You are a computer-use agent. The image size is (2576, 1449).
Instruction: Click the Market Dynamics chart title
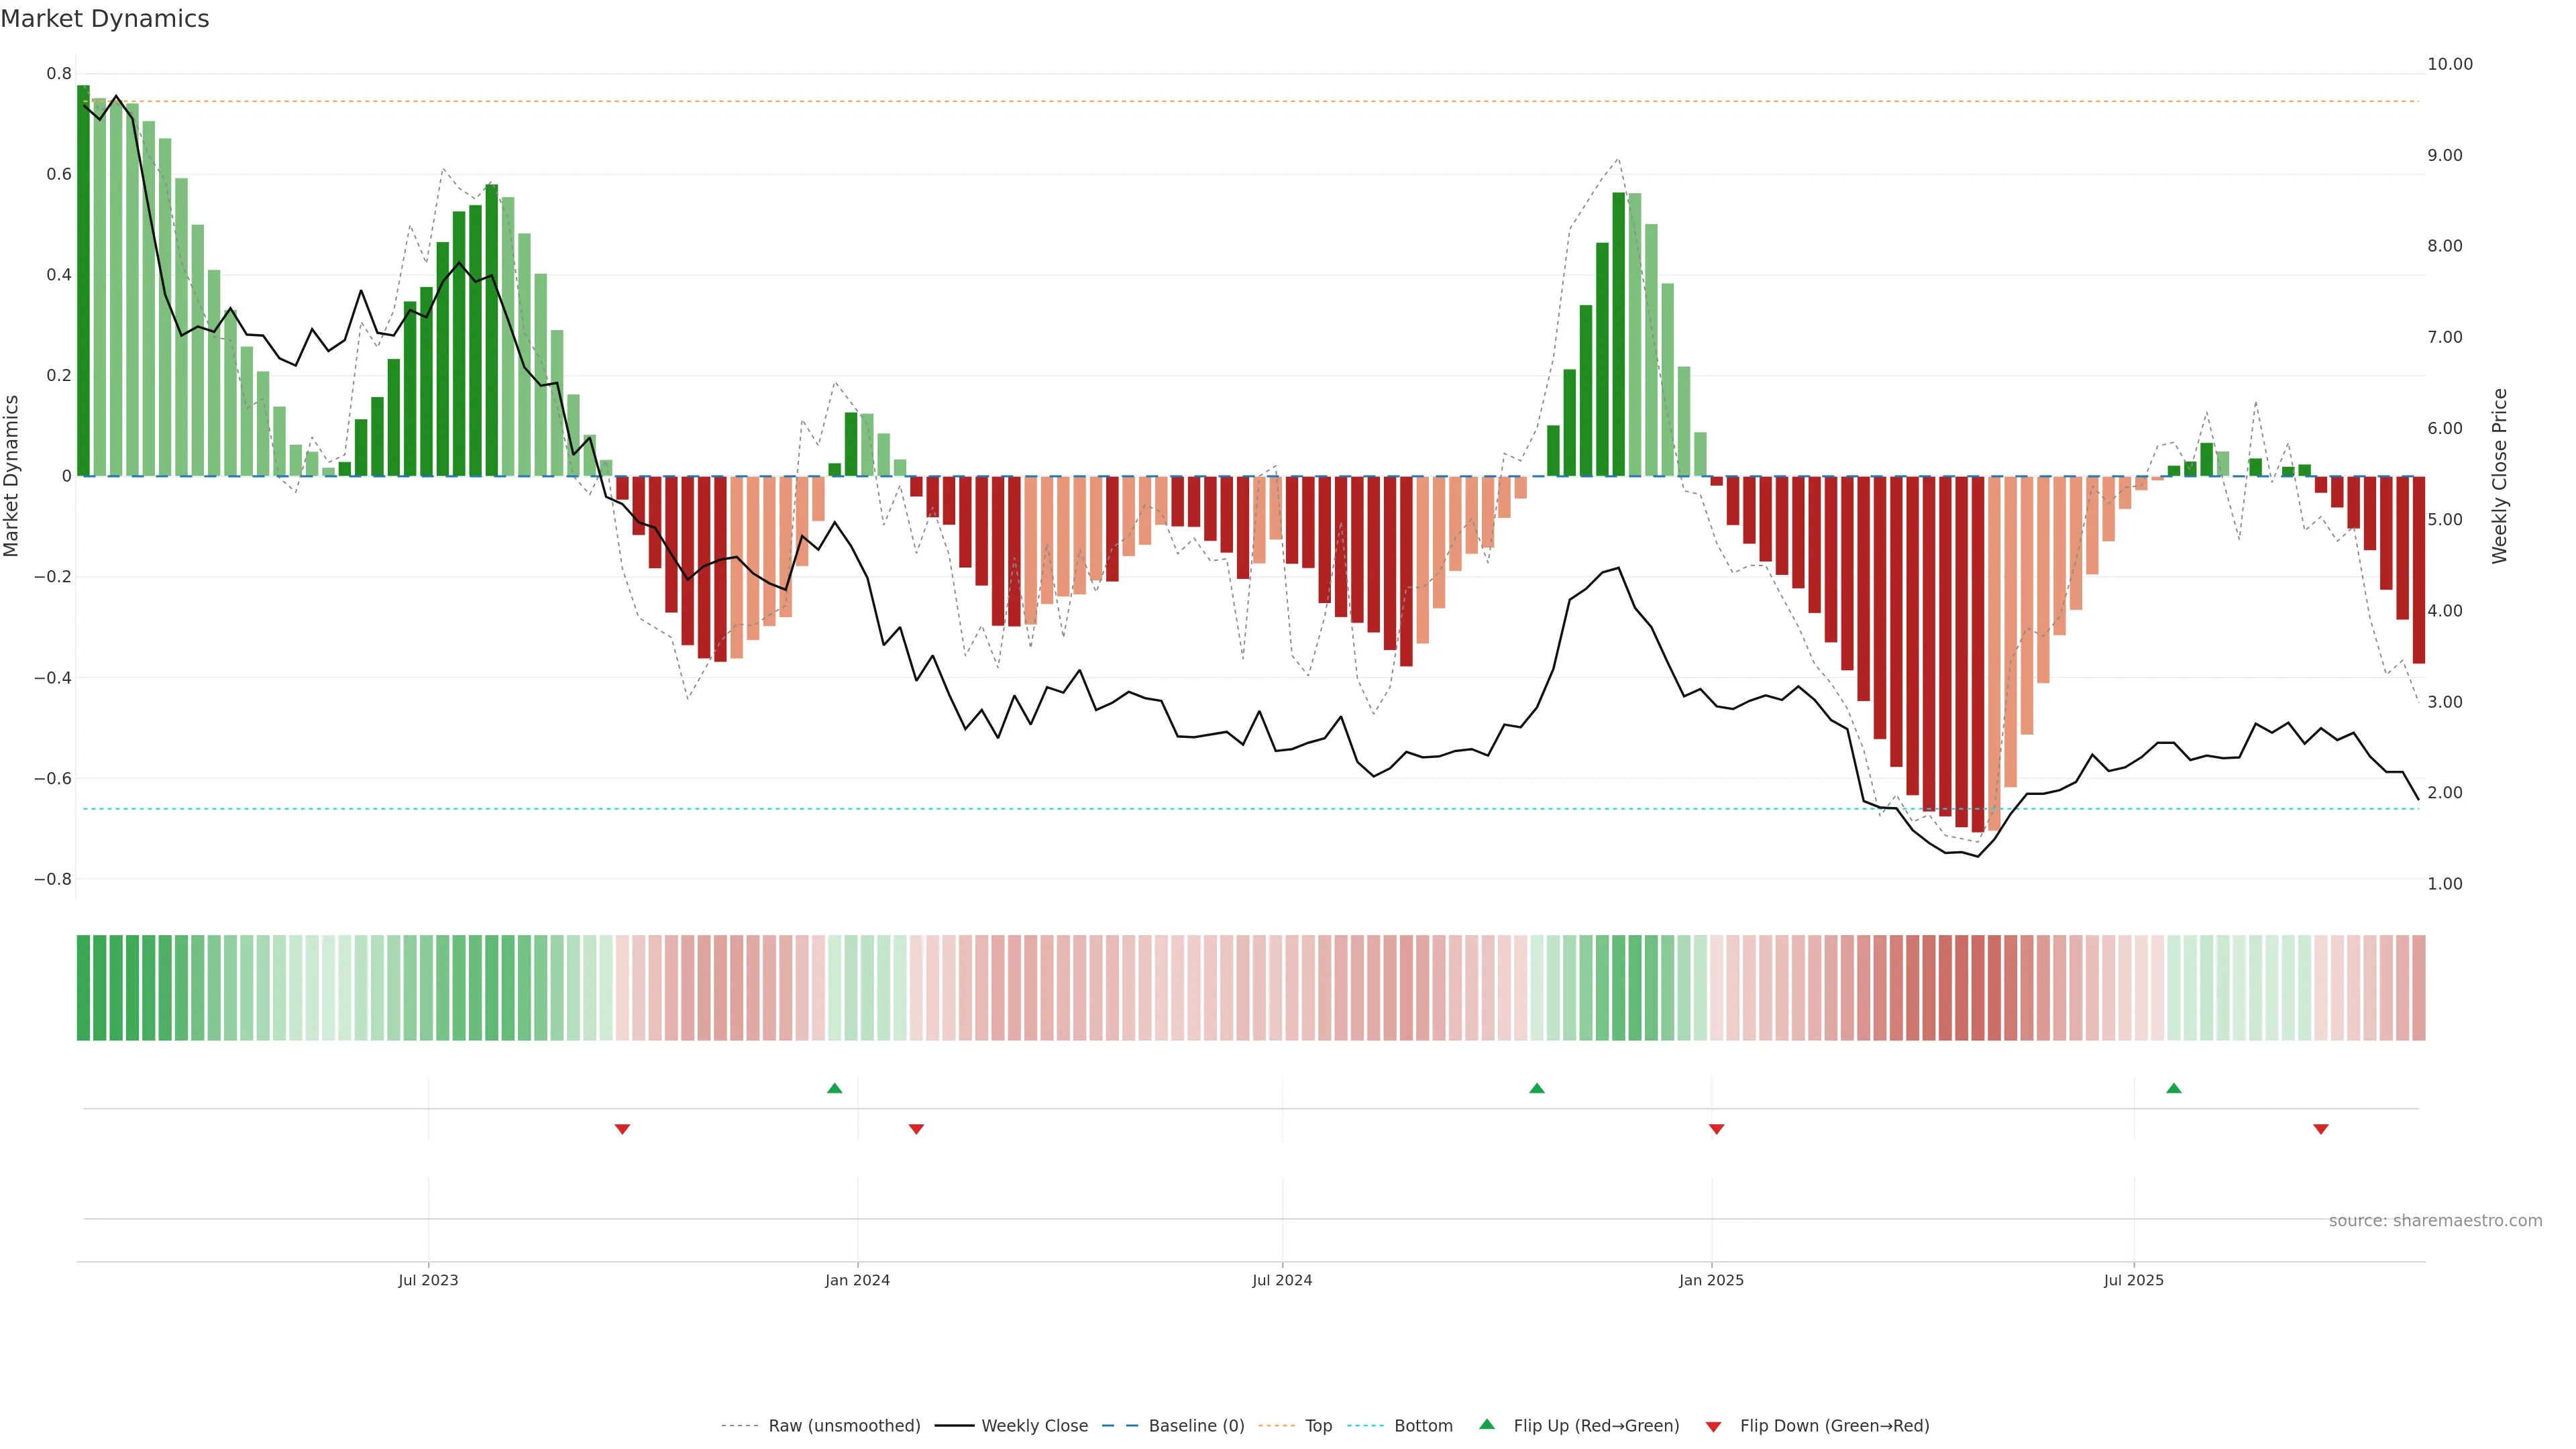tap(105, 19)
